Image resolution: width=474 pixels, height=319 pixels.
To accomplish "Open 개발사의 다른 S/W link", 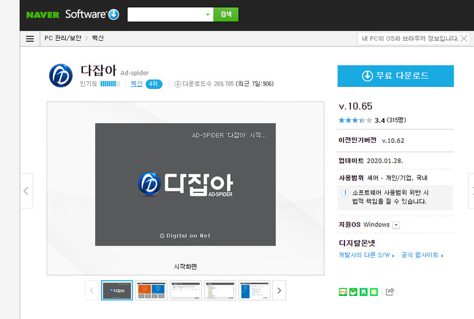I will coord(366,255).
